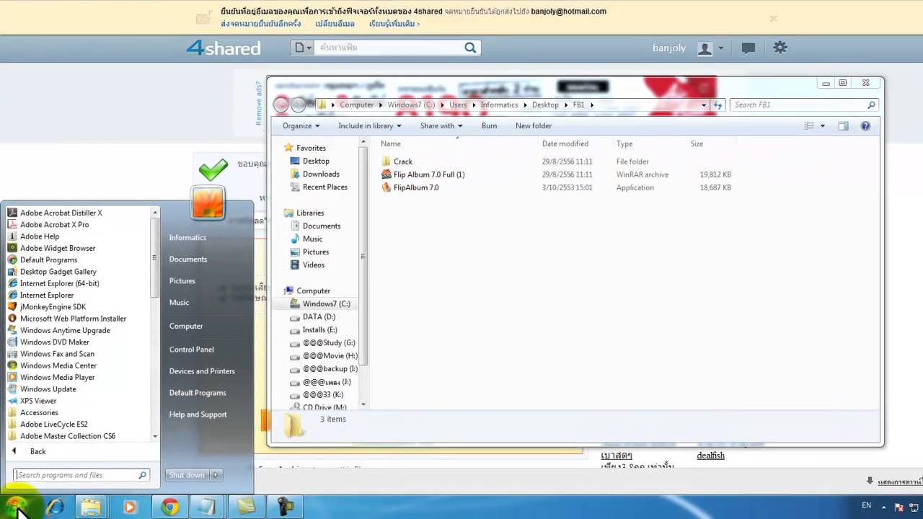Open Default Programs in program list

coord(48,259)
